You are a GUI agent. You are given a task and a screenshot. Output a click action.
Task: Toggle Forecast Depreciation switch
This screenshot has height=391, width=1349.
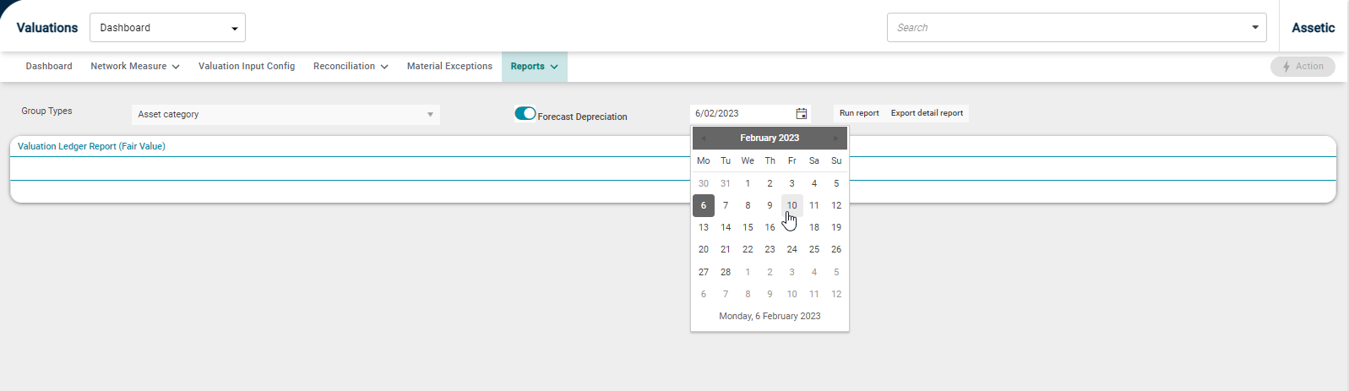(525, 113)
